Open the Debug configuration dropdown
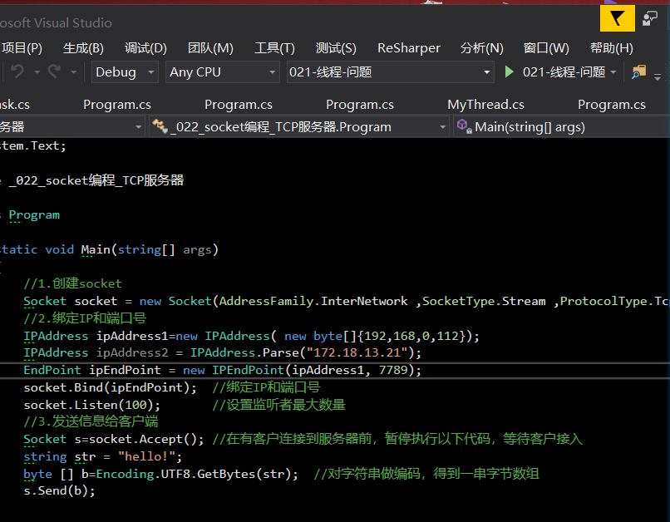This screenshot has height=522, width=670. pos(125,71)
